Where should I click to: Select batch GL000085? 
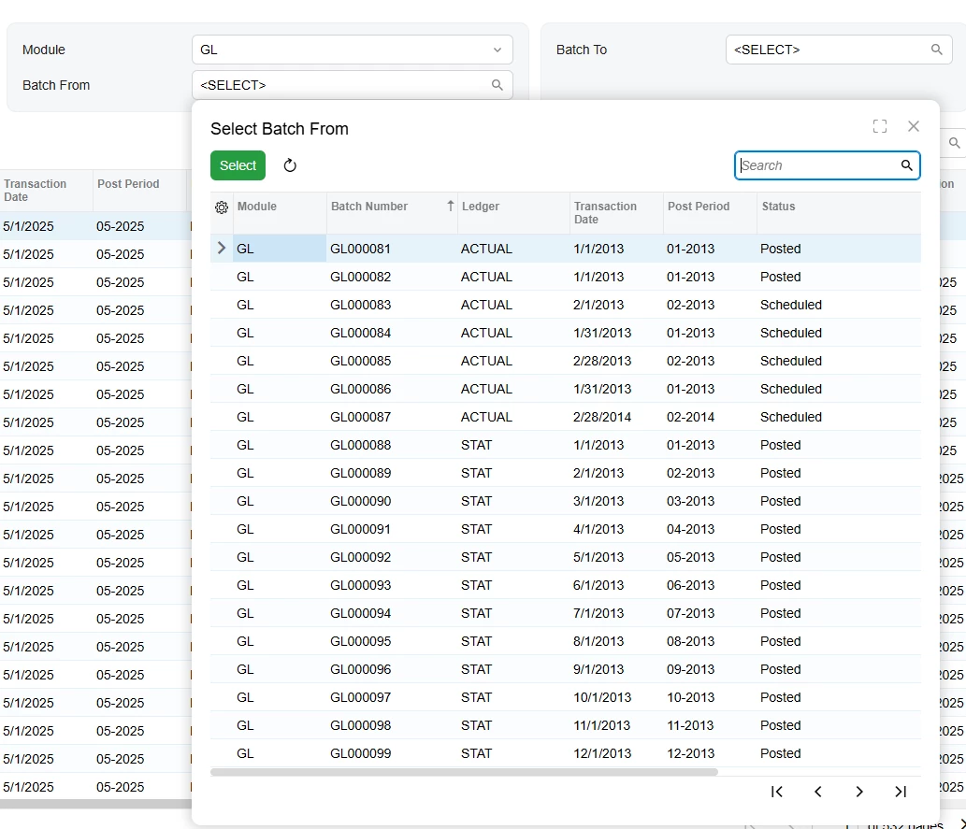tap(566, 361)
